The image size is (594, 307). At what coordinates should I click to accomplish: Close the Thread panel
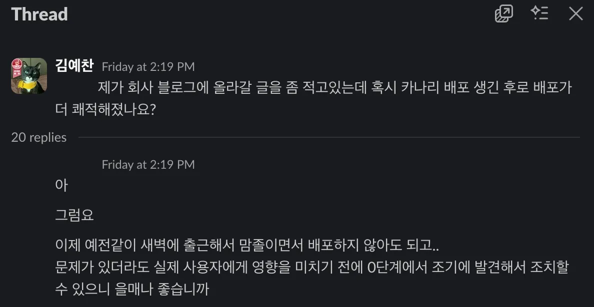click(576, 13)
